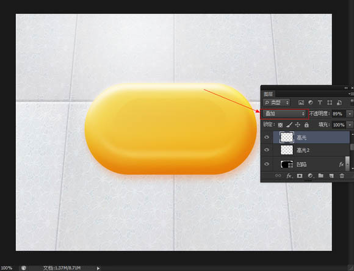The image size is (354, 271).
Task: Open status bar preview icon near 100%
Action: click(x=23, y=268)
